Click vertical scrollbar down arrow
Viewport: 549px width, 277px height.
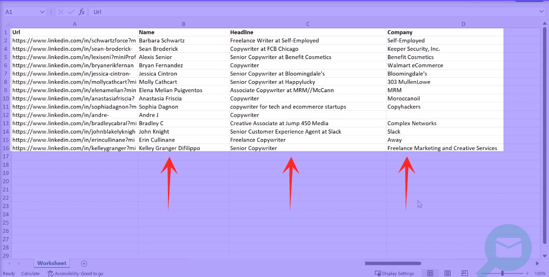coord(545,255)
